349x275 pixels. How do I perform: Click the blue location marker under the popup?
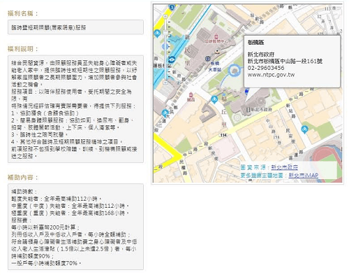pyautogui.click(x=246, y=92)
